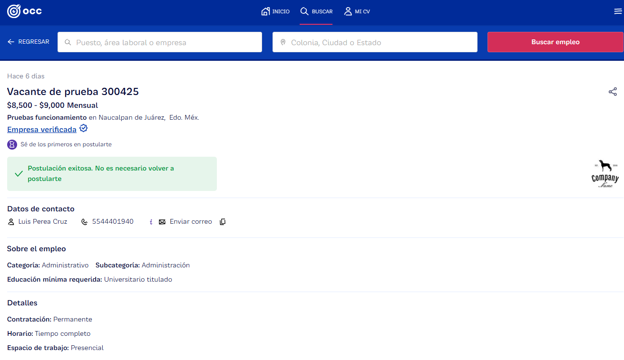Click the copy email icon
The height and width of the screenshot is (360, 624).
click(223, 222)
